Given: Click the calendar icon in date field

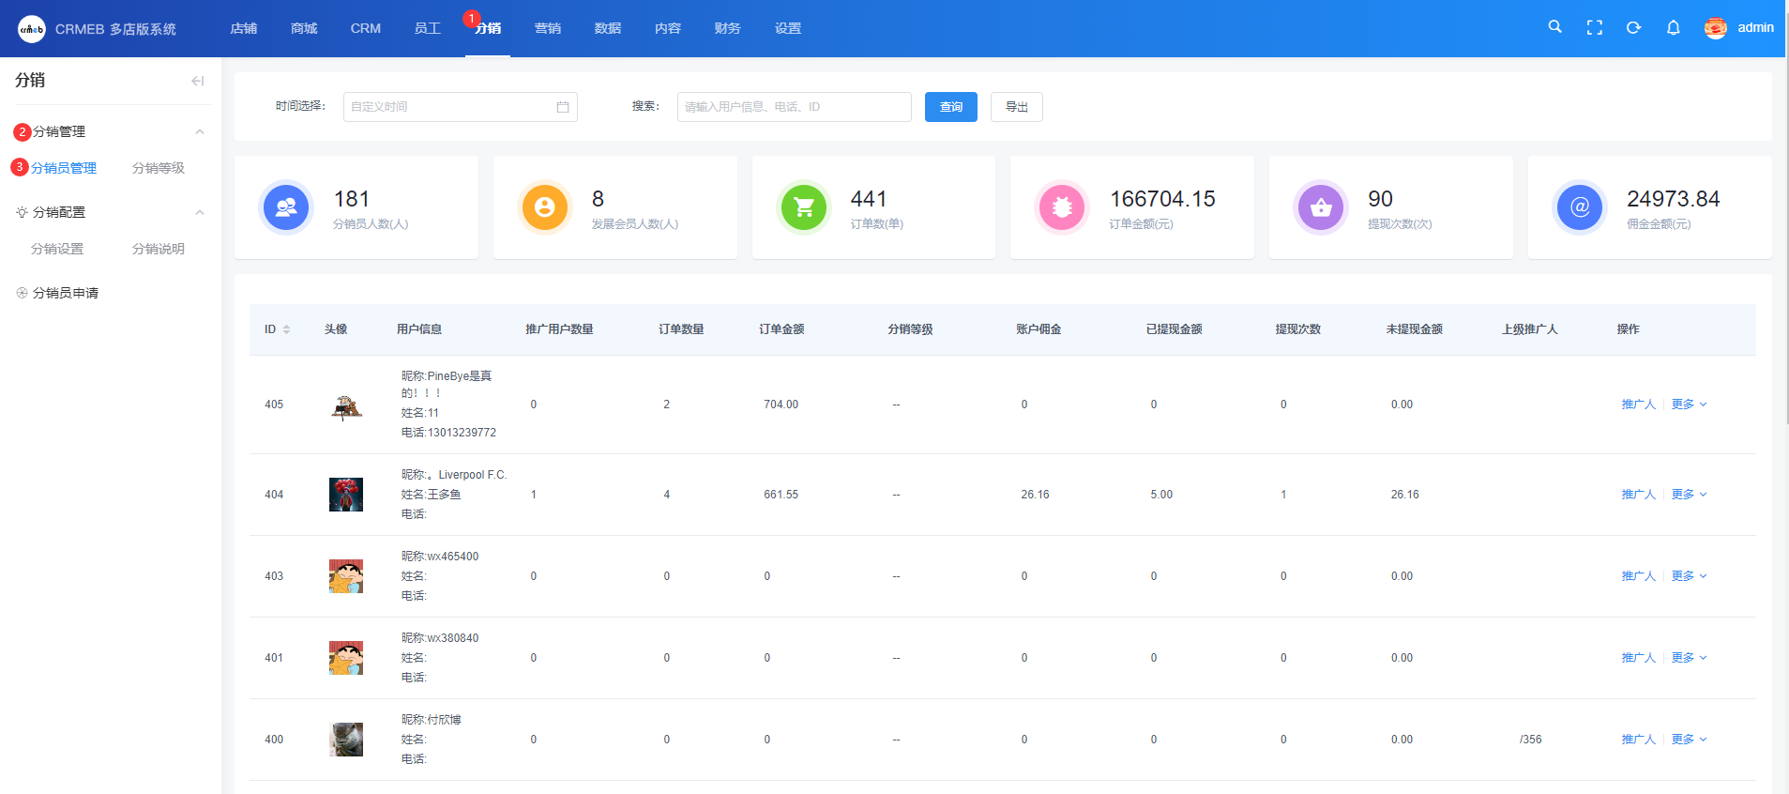Looking at the screenshot, I should [563, 107].
